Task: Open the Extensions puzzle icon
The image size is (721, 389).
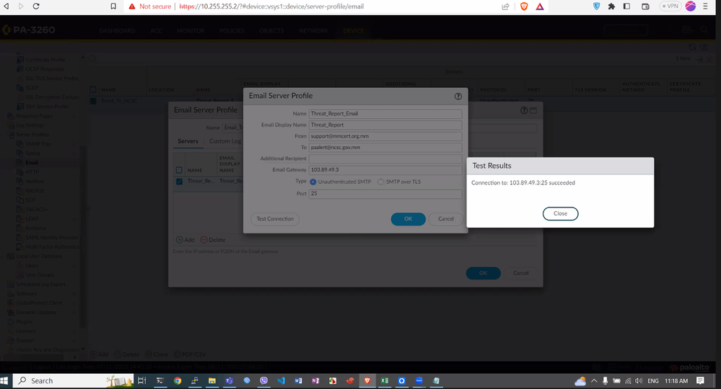Action: (x=611, y=6)
